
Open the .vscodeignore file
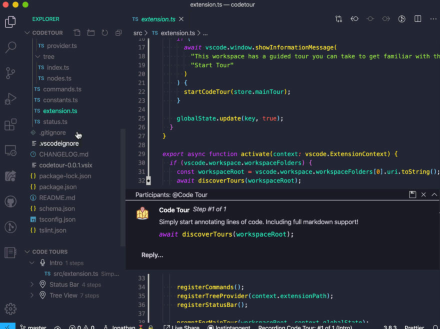click(x=58, y=143)
